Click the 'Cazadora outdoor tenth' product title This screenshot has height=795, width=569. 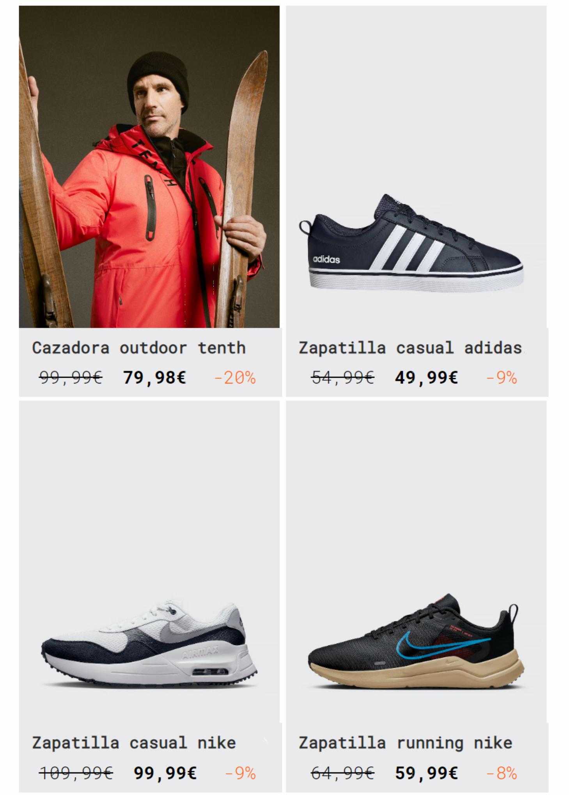(139, 348)
